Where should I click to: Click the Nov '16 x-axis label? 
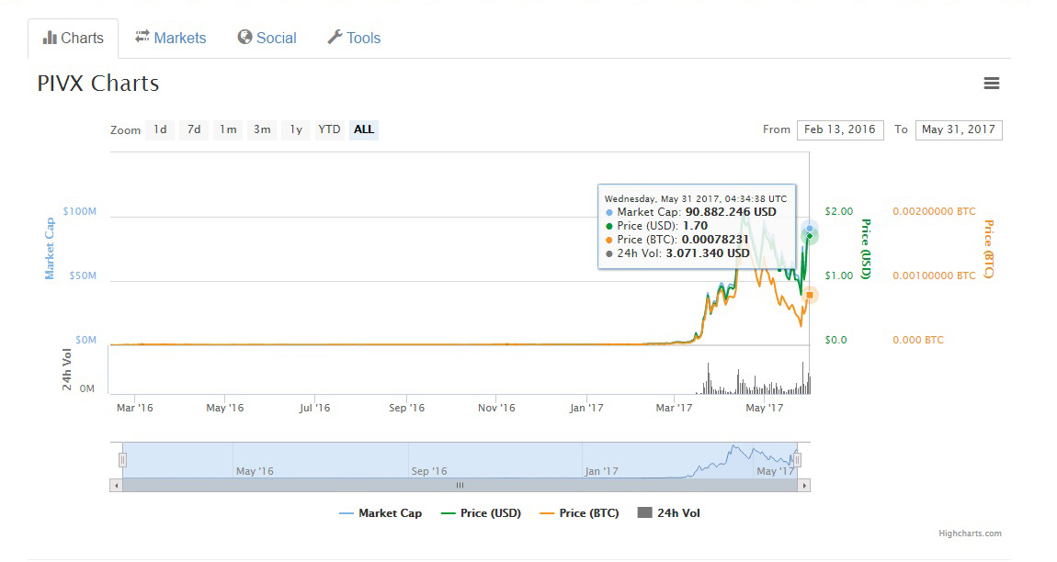click(x=496, y=408)
